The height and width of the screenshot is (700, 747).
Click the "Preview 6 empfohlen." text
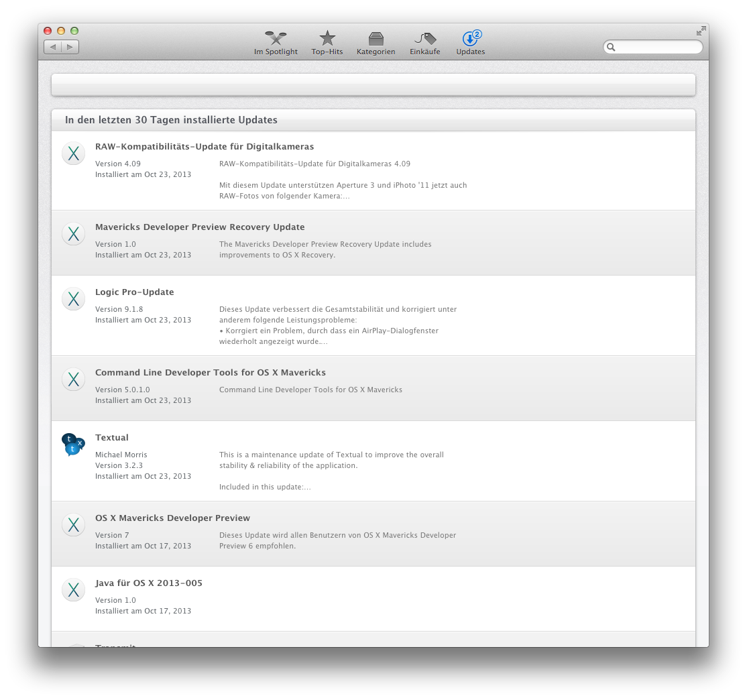point(257,546)
